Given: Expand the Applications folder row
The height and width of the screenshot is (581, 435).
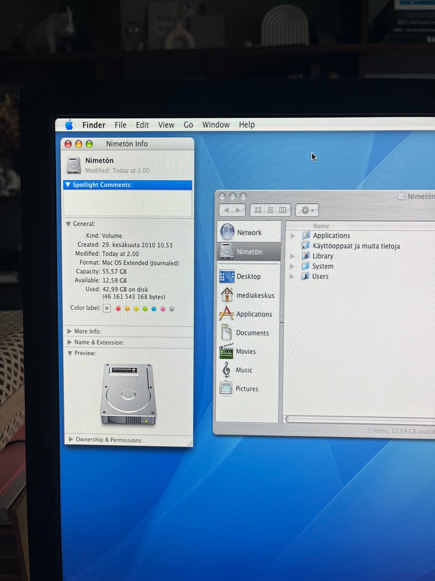Looking at the screenshot, I should [293, 236].
